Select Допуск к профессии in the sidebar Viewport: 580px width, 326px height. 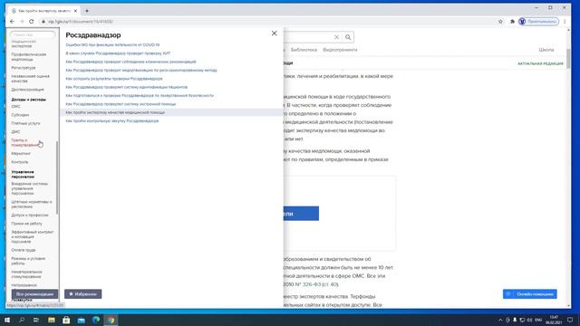[x=30, y=216]
